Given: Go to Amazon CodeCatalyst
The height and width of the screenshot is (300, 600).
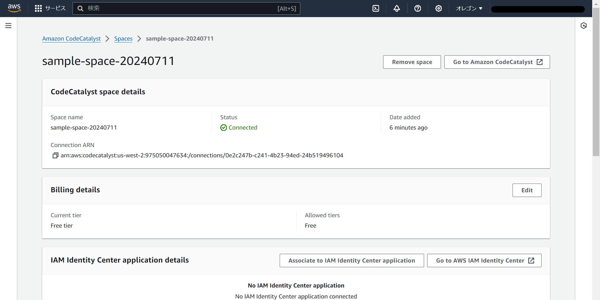Looking at the screenshot, I should (x=497, y=62).
